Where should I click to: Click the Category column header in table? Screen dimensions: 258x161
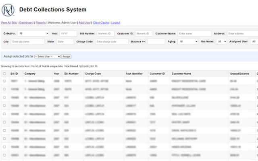(30, 74)
